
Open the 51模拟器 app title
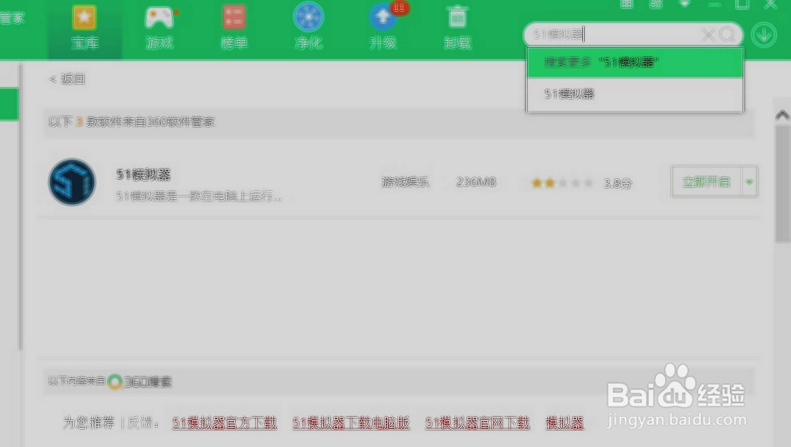[x=144, y=175]
